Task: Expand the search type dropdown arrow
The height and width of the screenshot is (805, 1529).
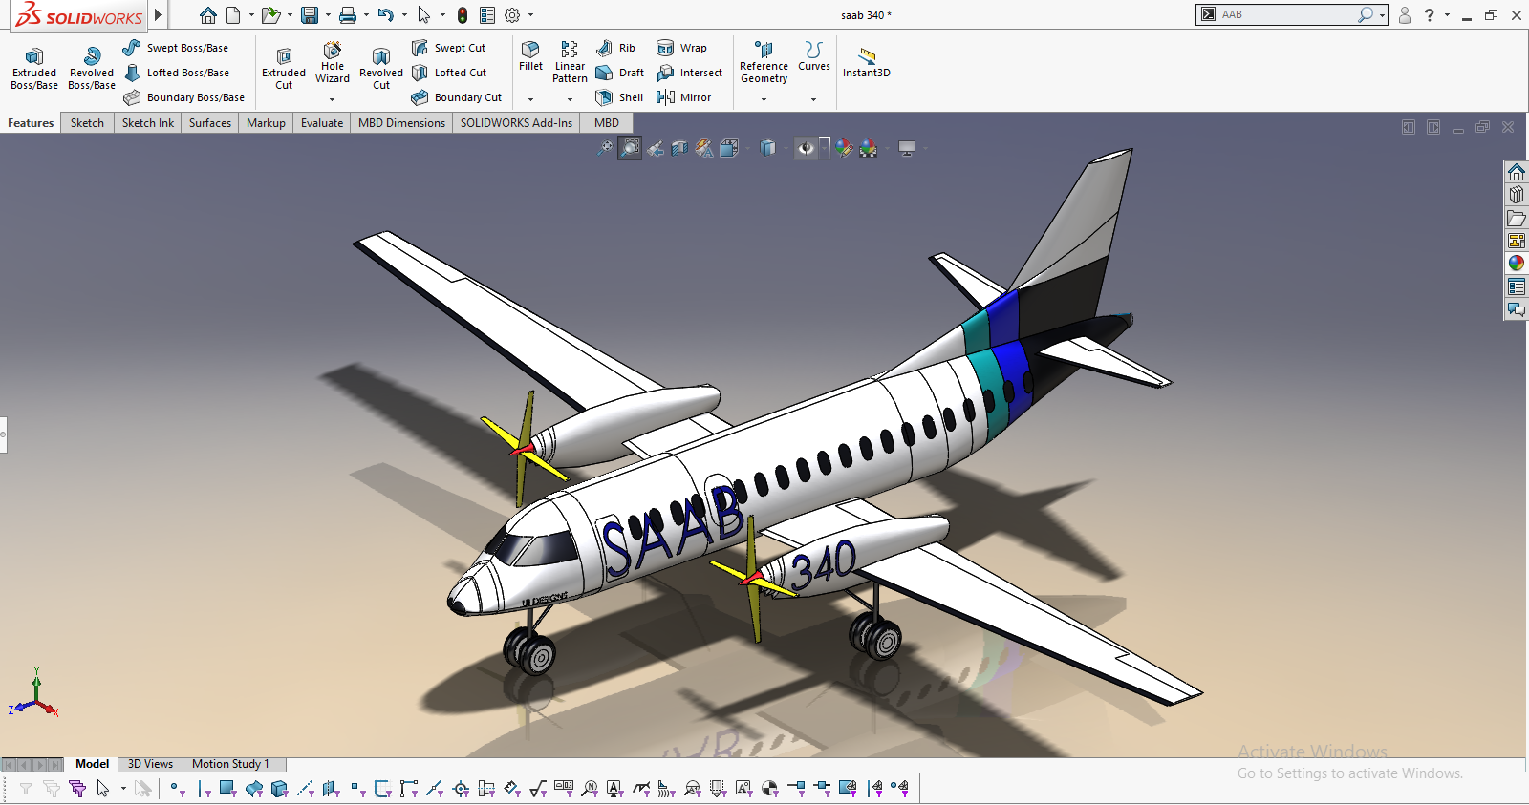Action: click(1382, 15)
